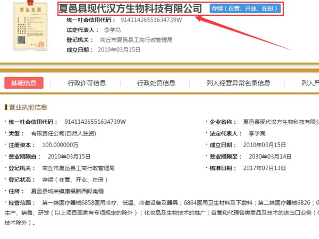Screen dimensions: 319x239
Task: Click the registration status value under 登记状态
Action: tap(75, 180)
